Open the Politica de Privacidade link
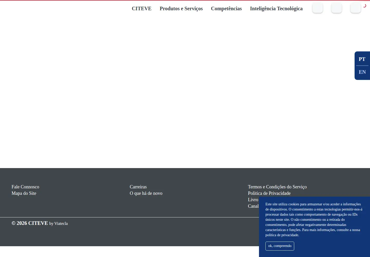 tap(269, 193)
